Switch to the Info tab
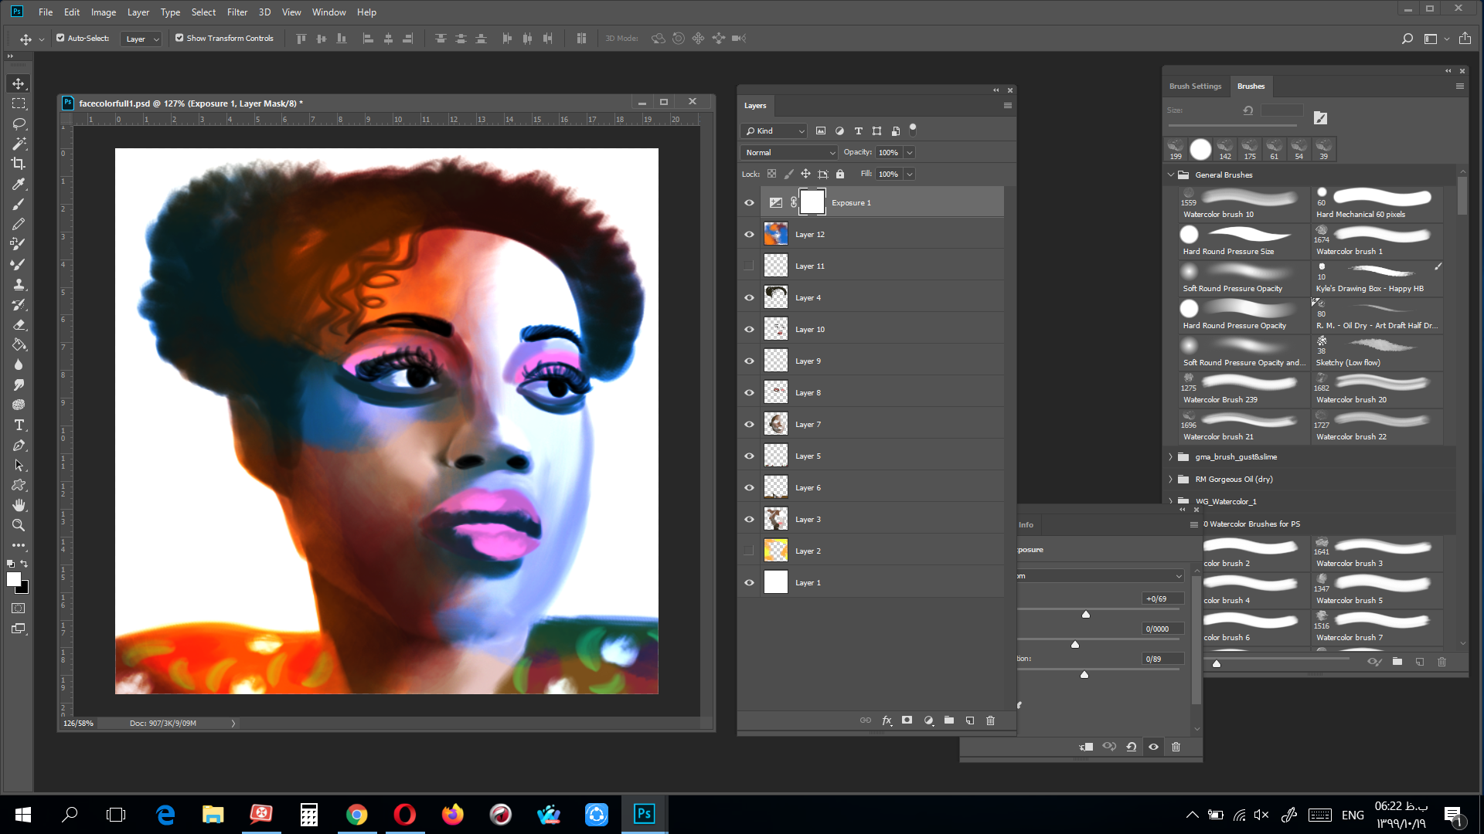 pyautogui.click(x=1026, y=525)
